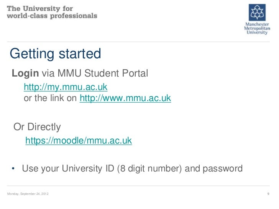Click the bullet point before "Use your"
This screenshot has height=209, width=279.
(x=13, y=169)
